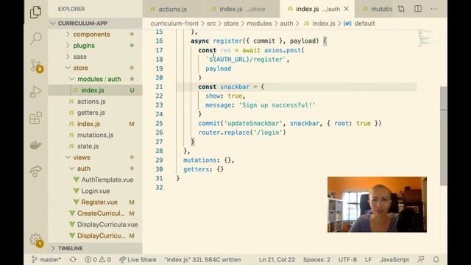Collapse the store folder
Image resolution: width=471 pixels, height=265 pixels.
click(x=95, y=68)
